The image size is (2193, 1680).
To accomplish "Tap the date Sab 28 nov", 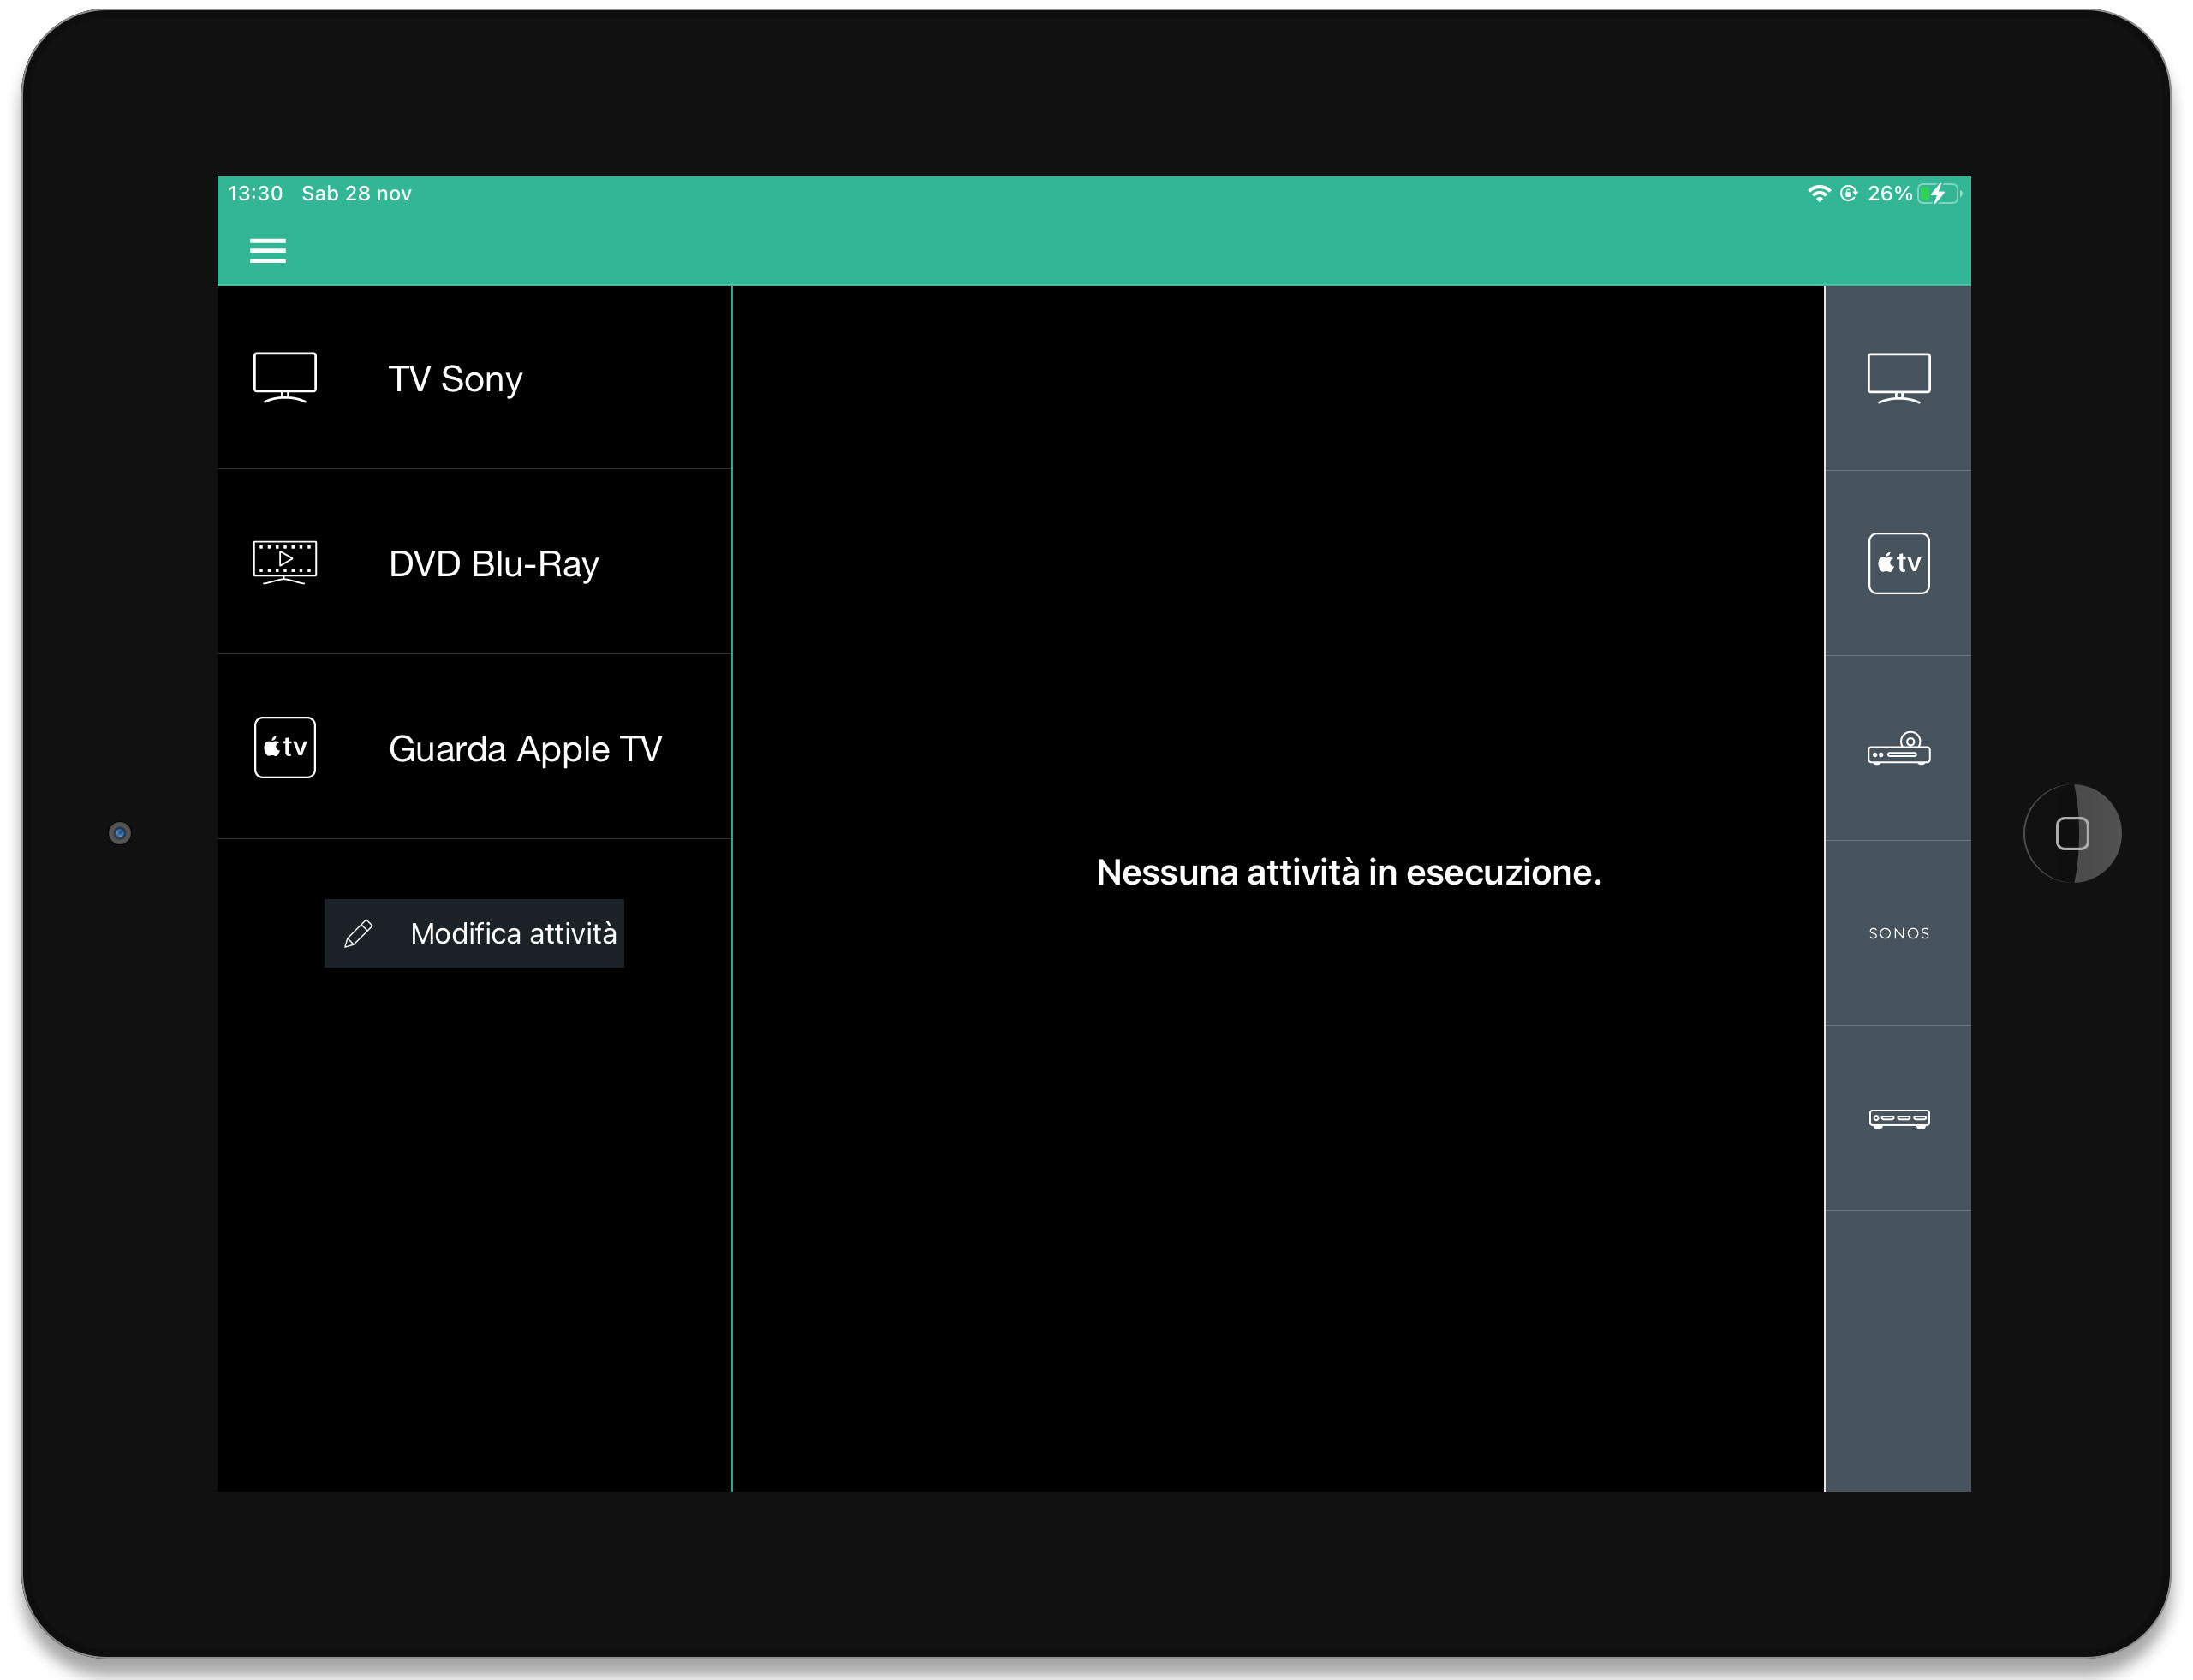I will click(357, 193).
